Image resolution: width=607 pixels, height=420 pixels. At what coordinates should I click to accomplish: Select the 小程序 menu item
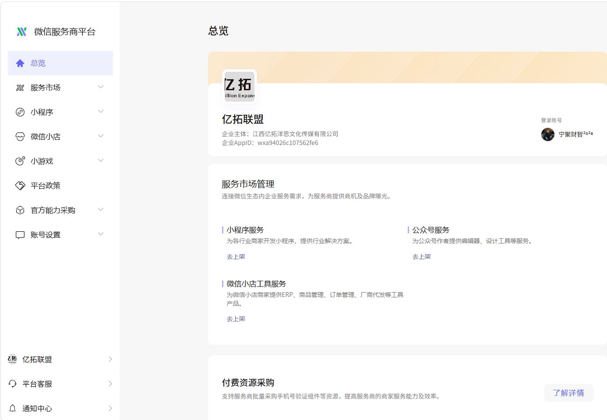(x=60, y=112)
